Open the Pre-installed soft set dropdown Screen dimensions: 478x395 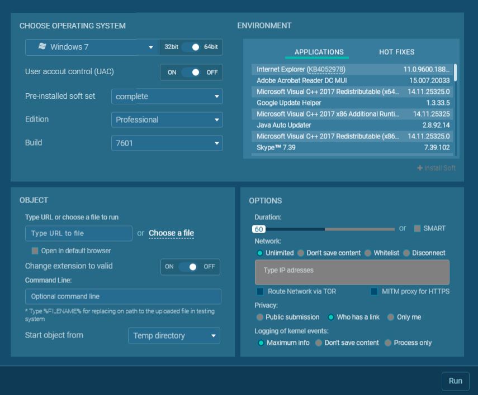pos(167,97)
